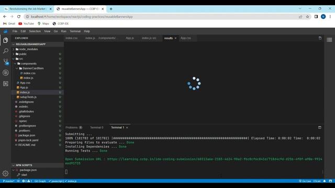Open the CCBP IDE bookmark
335x188 pixels.
(61, 23)
